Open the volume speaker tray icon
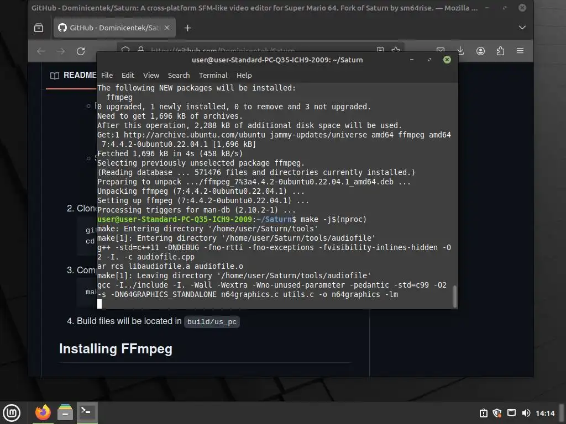This screenshot has width=566, height=424. point(526,413)
